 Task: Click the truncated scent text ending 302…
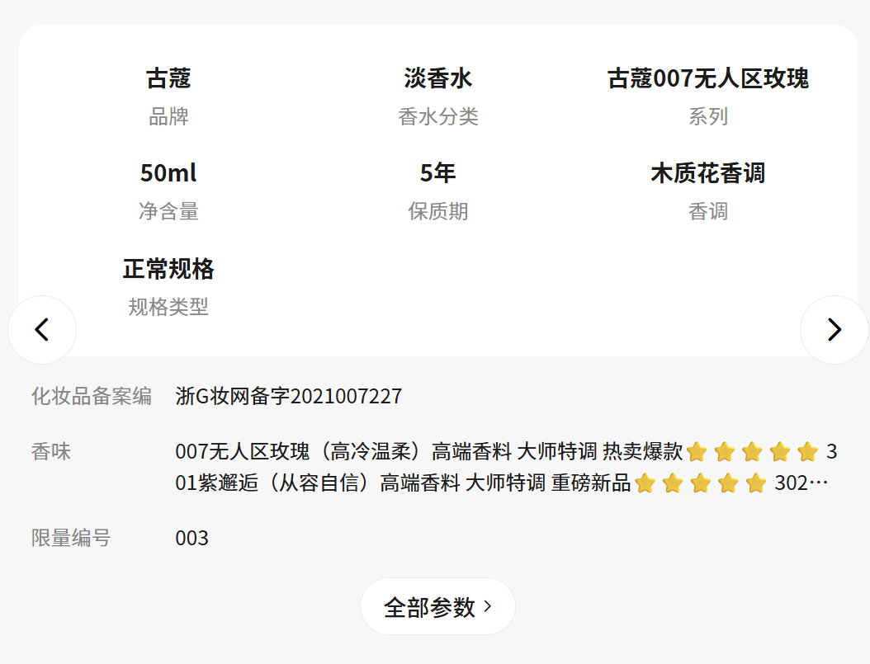(801, 483)
